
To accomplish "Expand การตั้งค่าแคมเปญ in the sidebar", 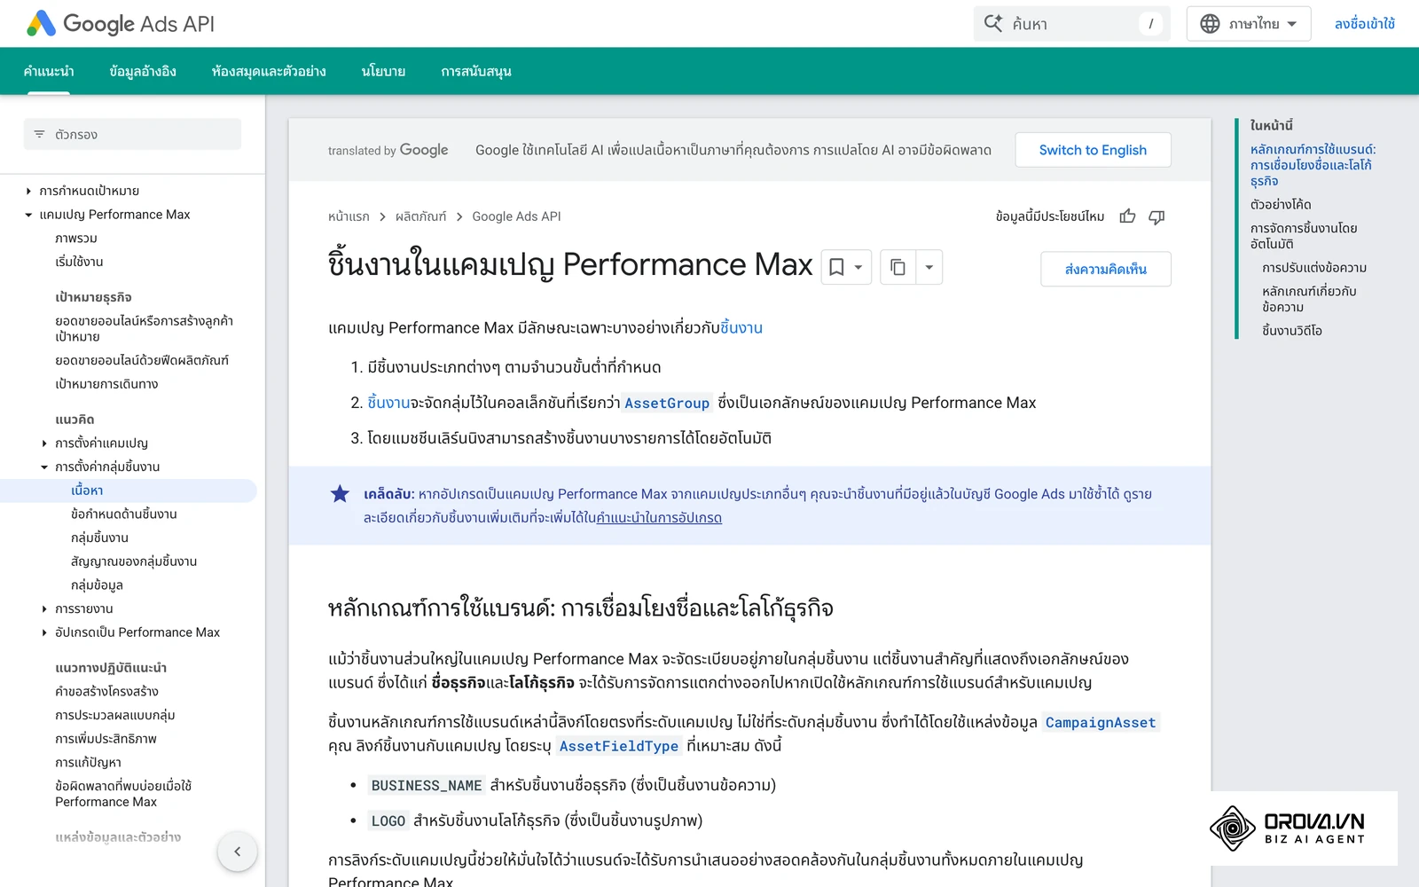I will (44, 443).
